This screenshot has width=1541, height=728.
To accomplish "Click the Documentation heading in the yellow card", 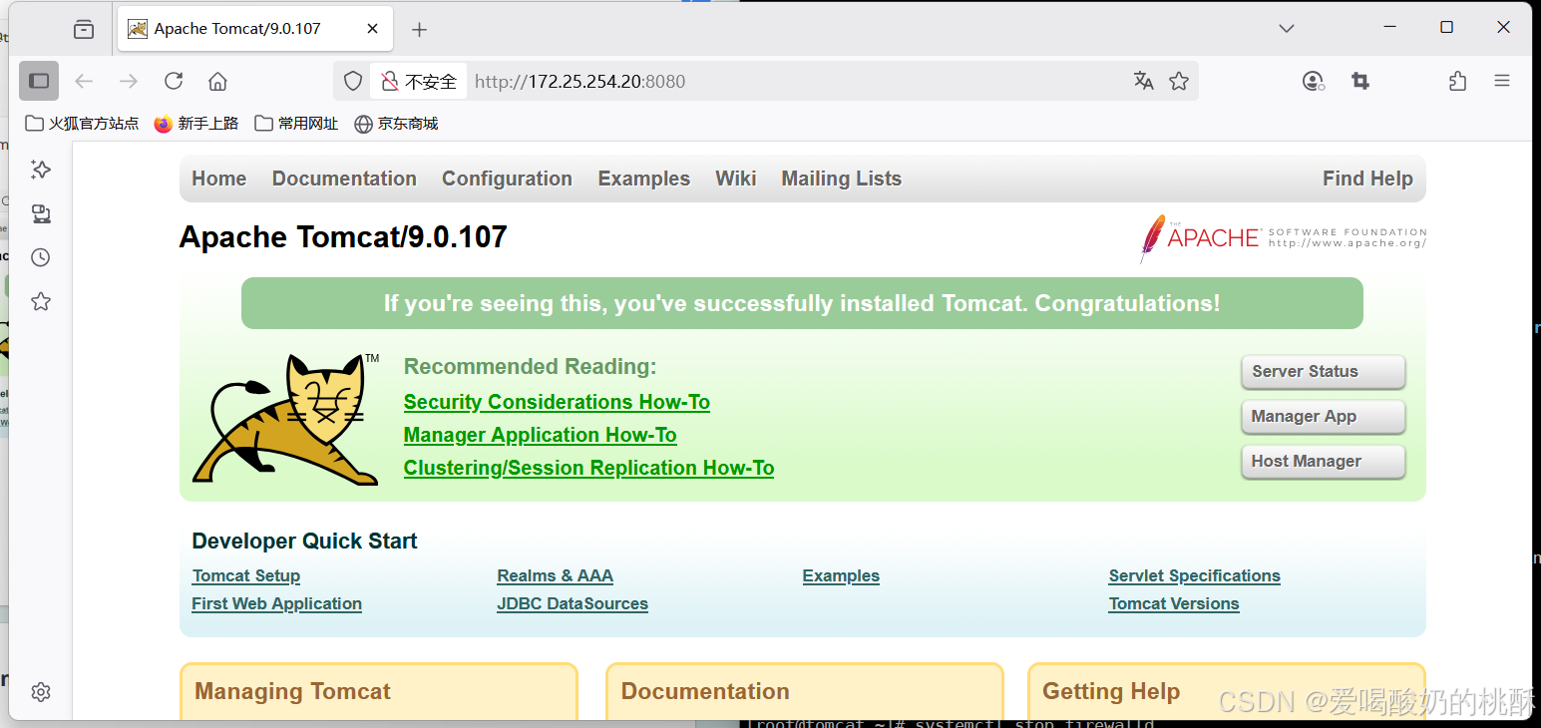I will coord(705,691).
